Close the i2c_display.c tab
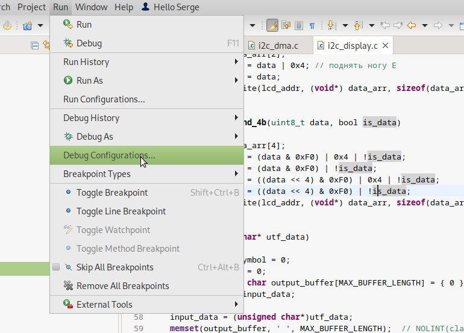 coord(385,46)
